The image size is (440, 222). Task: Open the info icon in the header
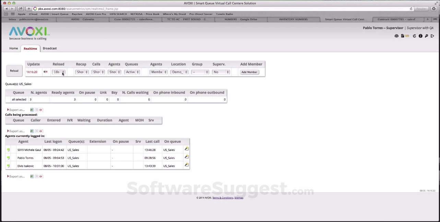(420, 36)
